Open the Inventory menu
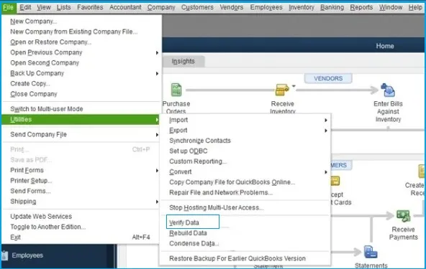 (x=302, y=7)
